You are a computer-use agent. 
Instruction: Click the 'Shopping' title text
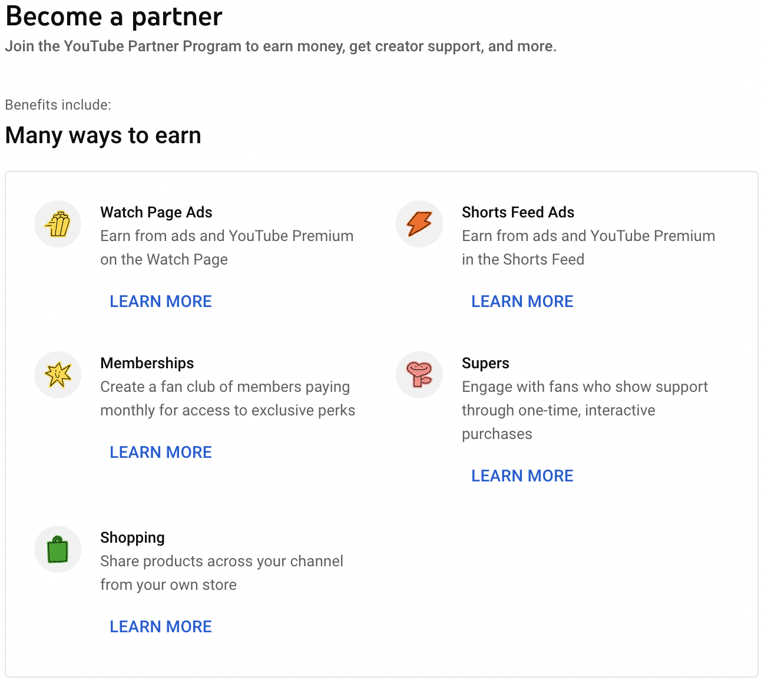[x=133, y=537]
